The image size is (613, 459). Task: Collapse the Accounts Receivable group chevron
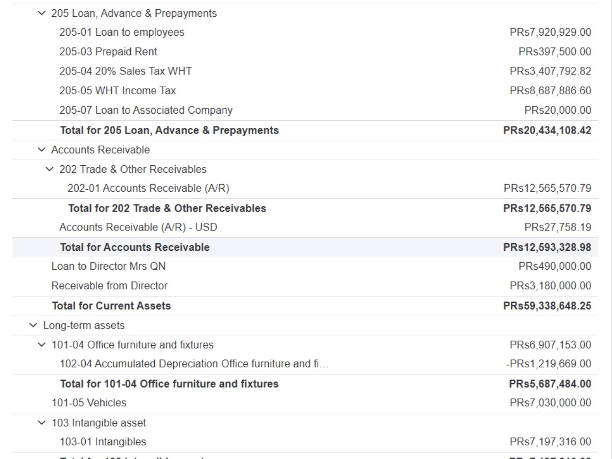[x=41, y=150]
